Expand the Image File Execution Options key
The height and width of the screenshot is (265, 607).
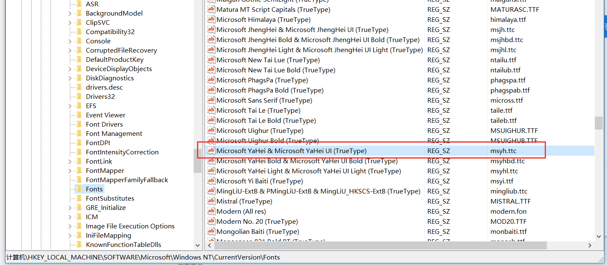70,226
